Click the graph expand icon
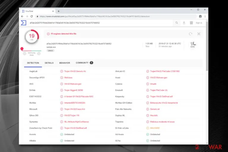Screen dimensions: 228x152 pyautogui.click(x=199, y=34)
